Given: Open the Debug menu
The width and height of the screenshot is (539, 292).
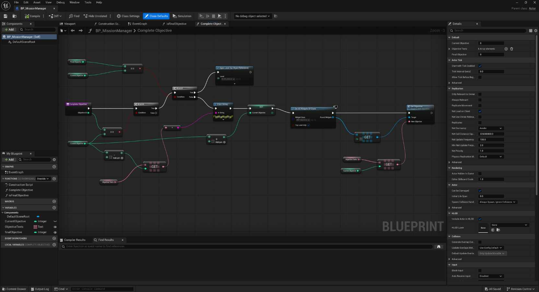Looking at the screenshot, I should [x=61, y=2].
